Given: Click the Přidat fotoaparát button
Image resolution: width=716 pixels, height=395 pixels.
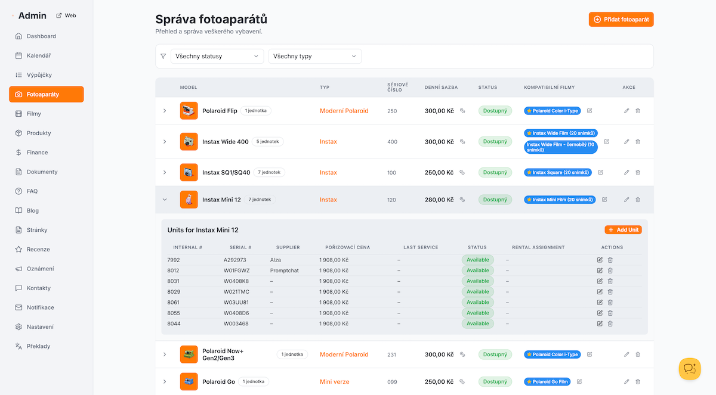Looking at the screenshot, I should (x=621, y=19).
